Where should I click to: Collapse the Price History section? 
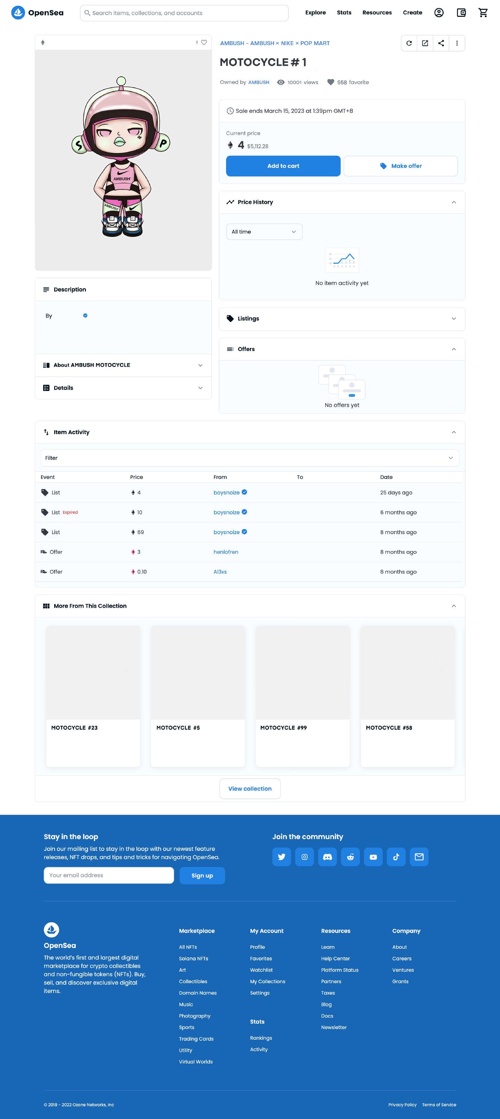[x=454, y=202]
